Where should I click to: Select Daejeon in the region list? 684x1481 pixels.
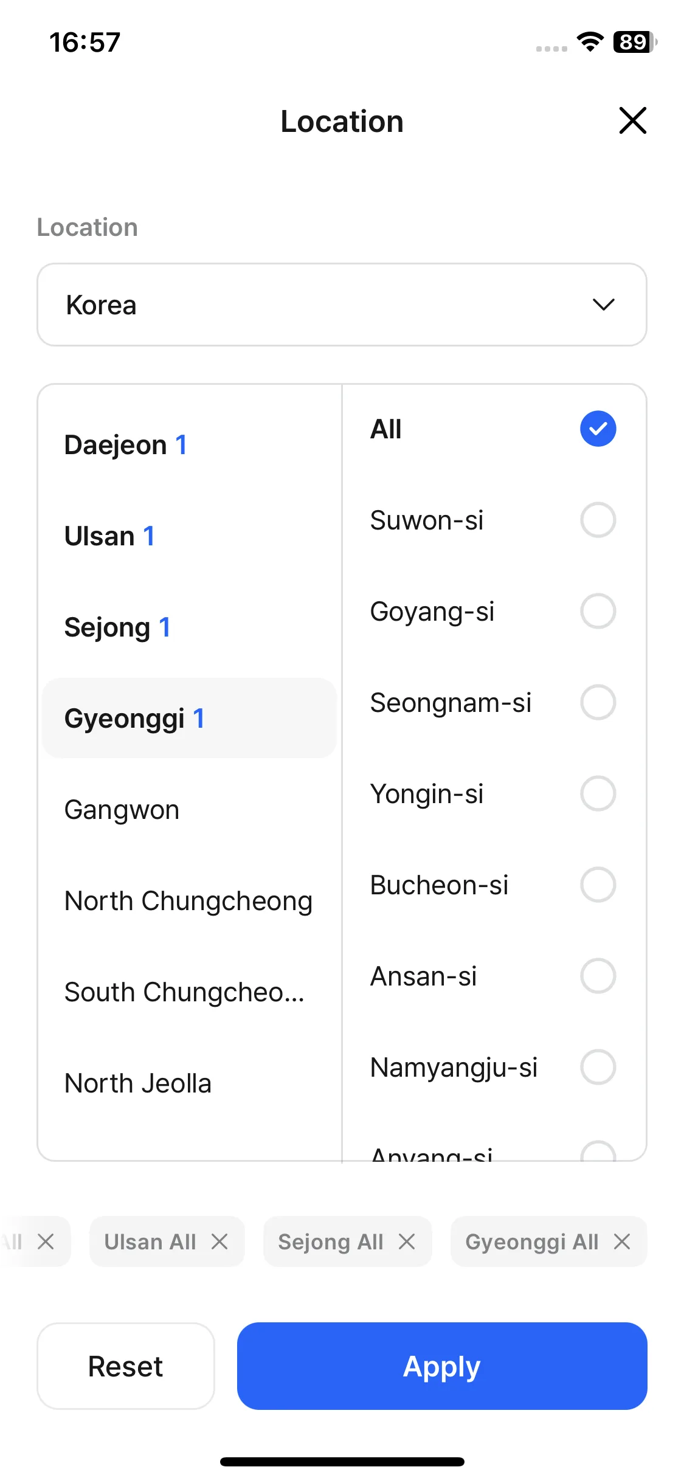pyautogui.click(x=189, y=444)
